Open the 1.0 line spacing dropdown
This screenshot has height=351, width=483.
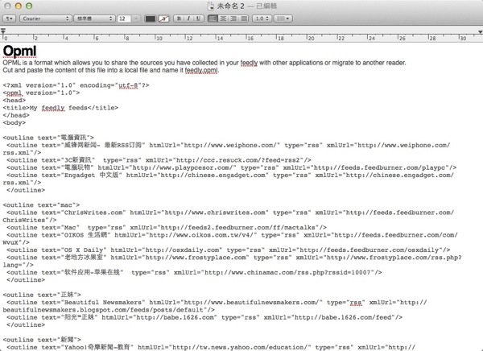click(x=262, y=19)
